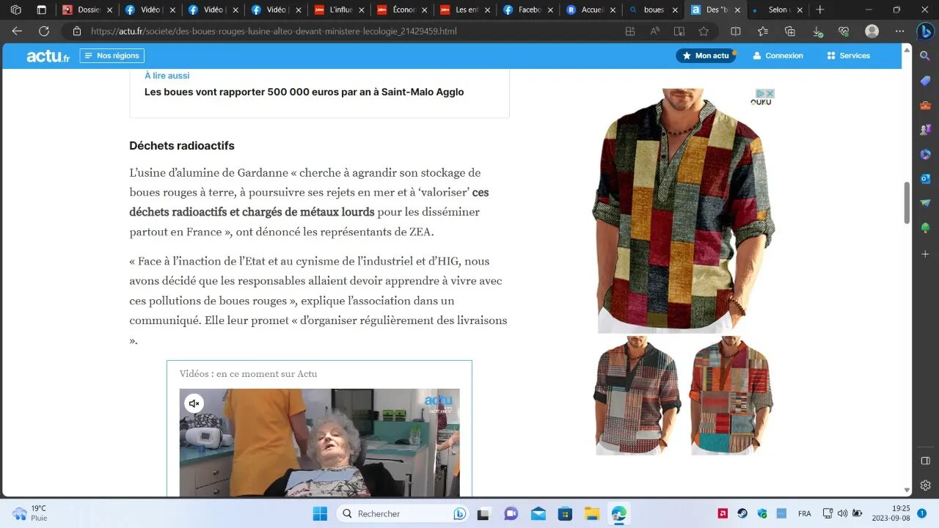Screen dimensions: 939x528
Task: Open the Nos régions menu
Action: pos(112,56)
